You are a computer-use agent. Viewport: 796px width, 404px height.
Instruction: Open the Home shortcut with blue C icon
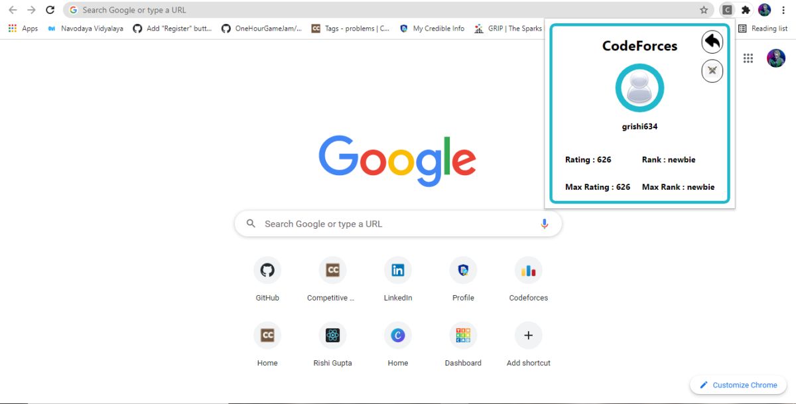(x=398, y=344)
